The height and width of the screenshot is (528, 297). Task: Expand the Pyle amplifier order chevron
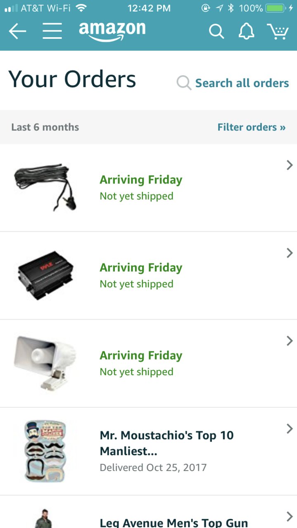point(290,253)
